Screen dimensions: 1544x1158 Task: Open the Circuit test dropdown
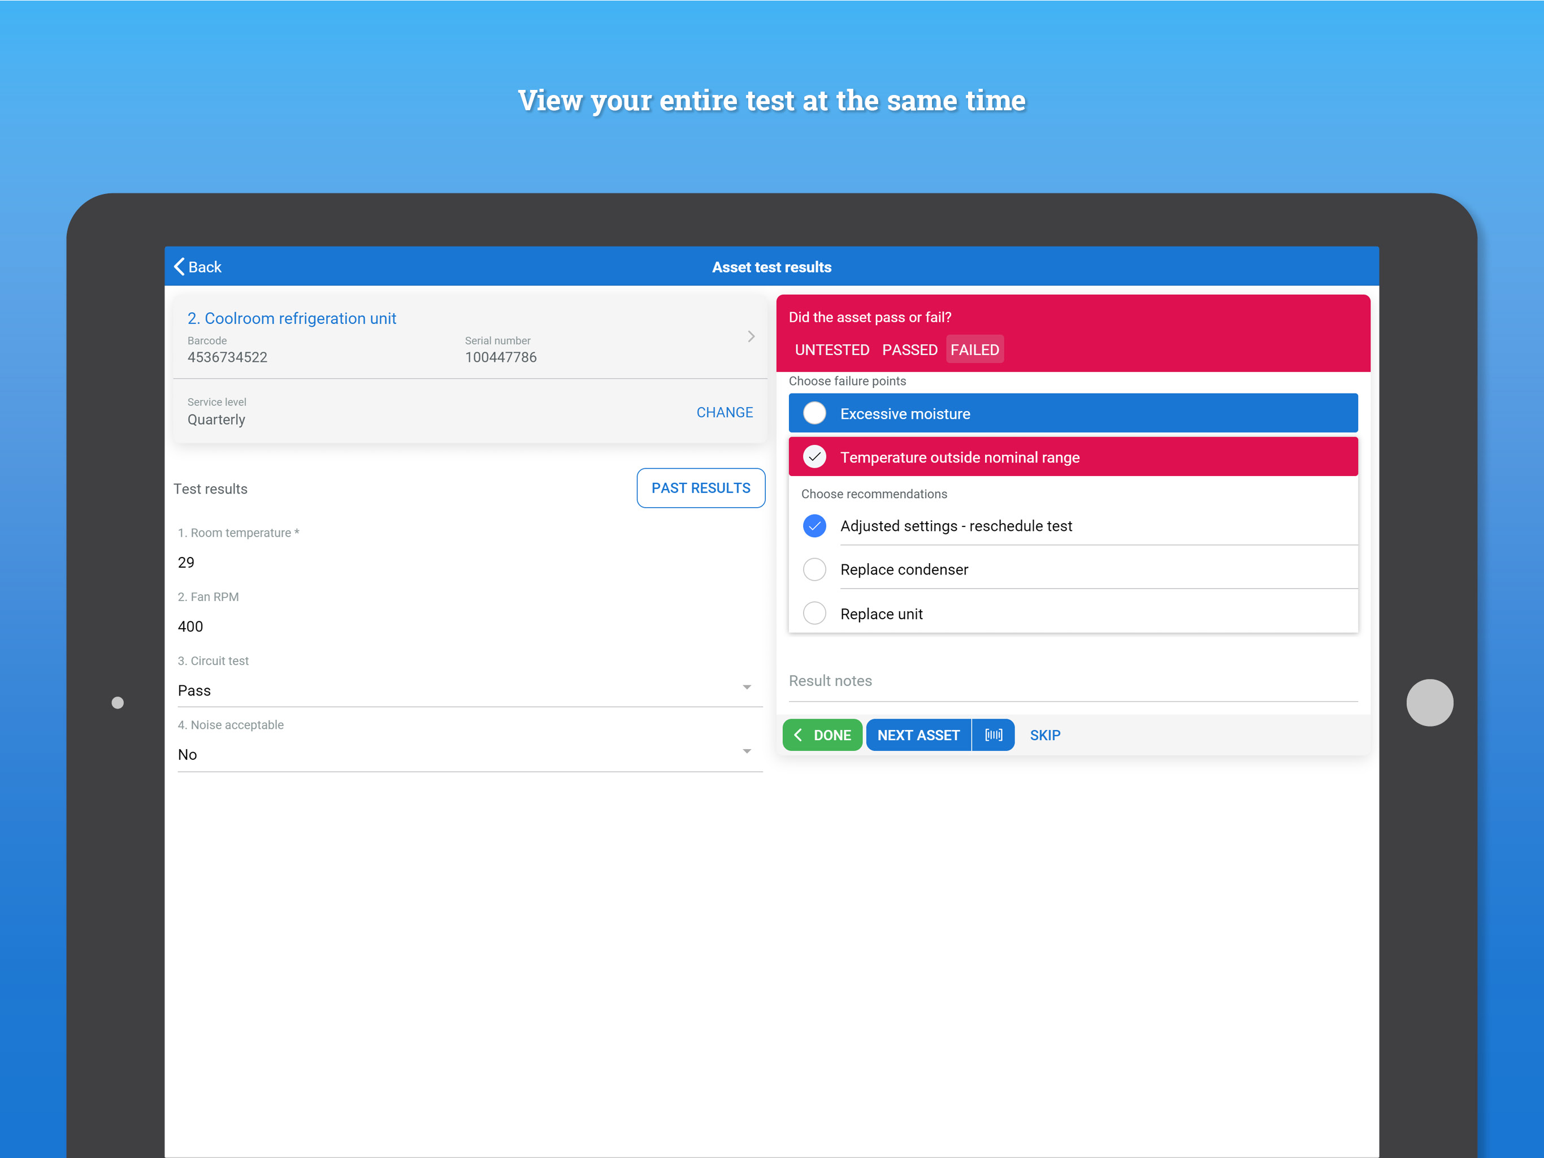746,688
